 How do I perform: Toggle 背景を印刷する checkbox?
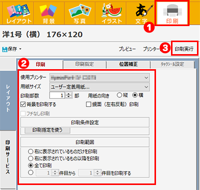click(x=23, y=105)
